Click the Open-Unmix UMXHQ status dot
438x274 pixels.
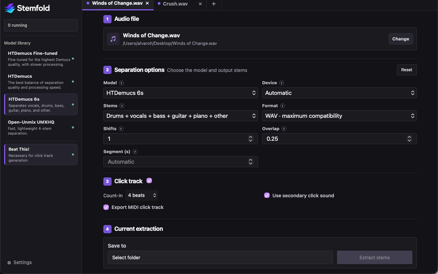click(x=73, y=127)
